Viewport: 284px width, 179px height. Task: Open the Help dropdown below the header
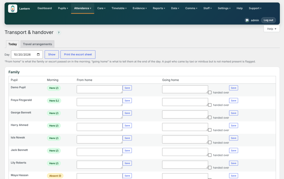tap(272, 29)
